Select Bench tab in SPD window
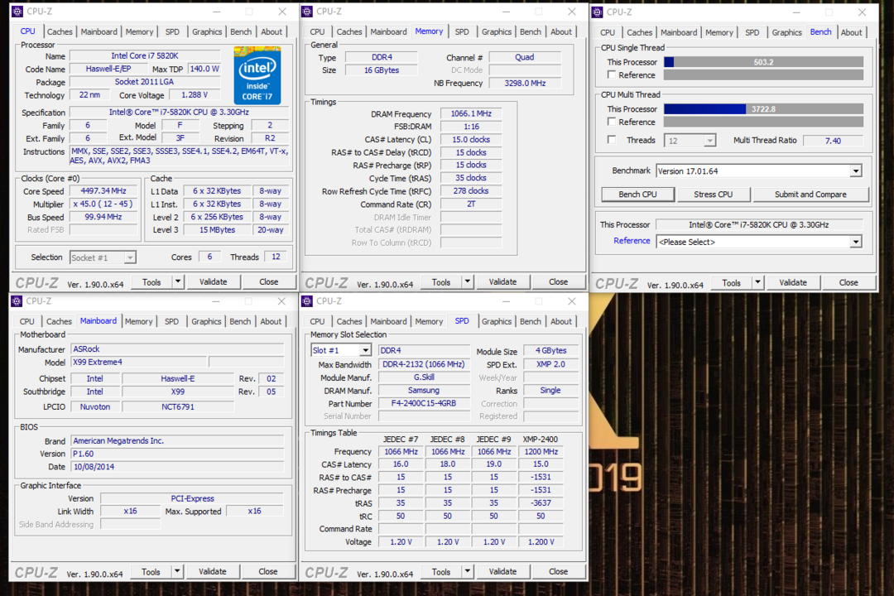The height and width of the screenshot is (596, 894). click(x=531, y=322)
